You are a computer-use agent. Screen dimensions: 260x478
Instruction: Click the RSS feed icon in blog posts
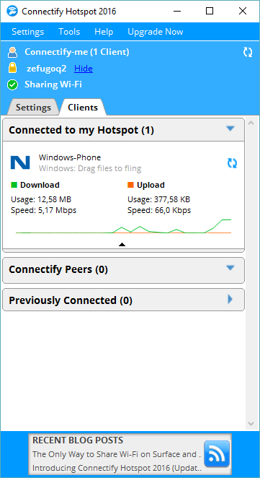pyautogui.click(x=217, y=454)
